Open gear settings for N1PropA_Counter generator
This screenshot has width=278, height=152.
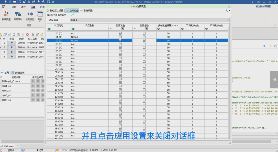(x=43, y=81)
